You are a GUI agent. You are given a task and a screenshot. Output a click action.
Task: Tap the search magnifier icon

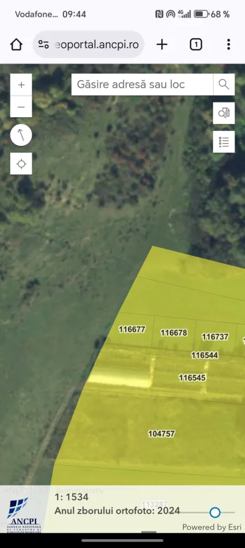[224, 84]
